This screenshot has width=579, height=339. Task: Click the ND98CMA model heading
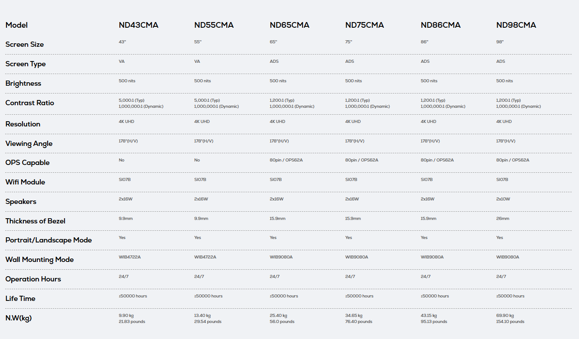(x=516, y=25)
